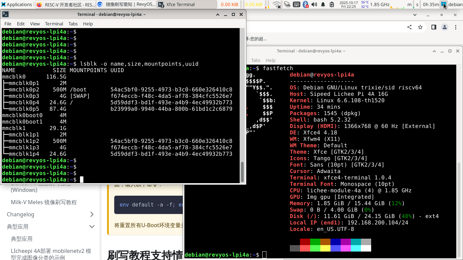Click the wireless network disconnected icon

coord(277,4)
